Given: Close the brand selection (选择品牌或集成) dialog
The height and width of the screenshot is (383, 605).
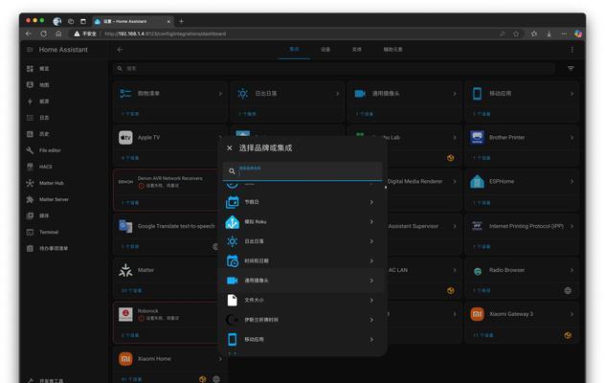Looking at the screenshot, I should click(230, 147).
